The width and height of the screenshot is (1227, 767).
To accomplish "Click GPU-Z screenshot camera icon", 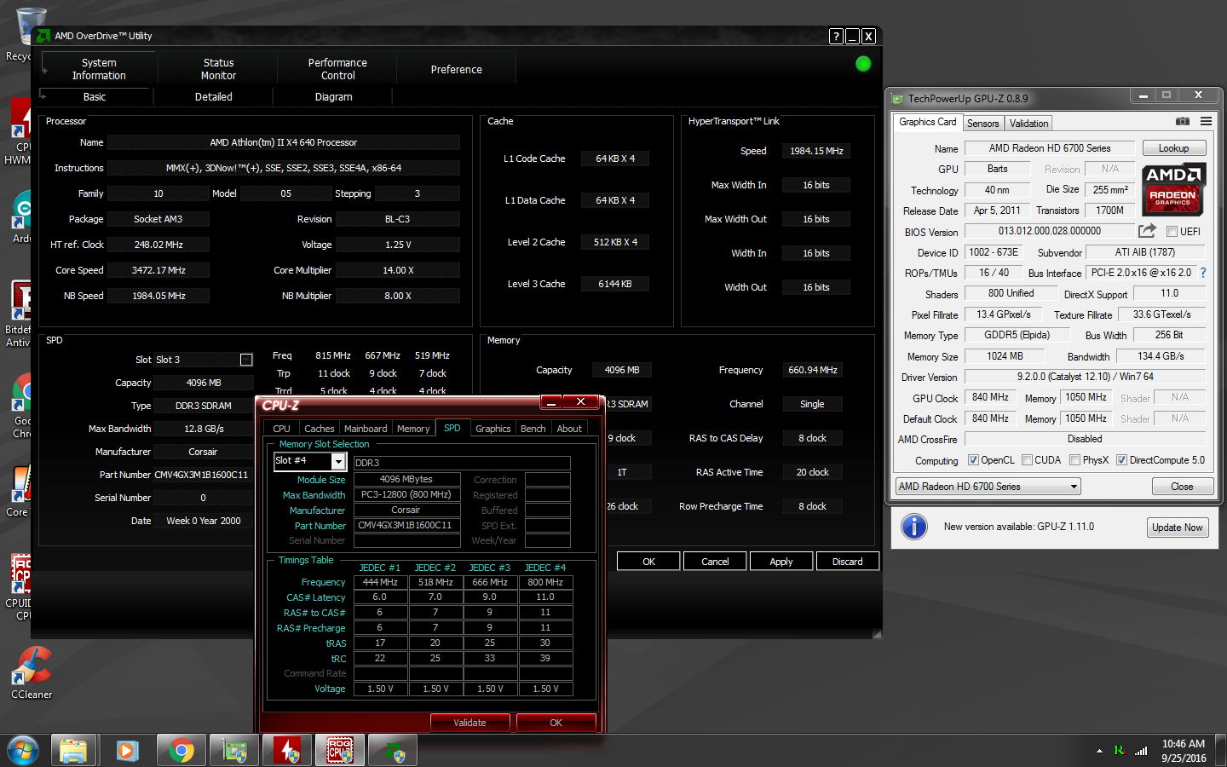I will coord(1183,122).
